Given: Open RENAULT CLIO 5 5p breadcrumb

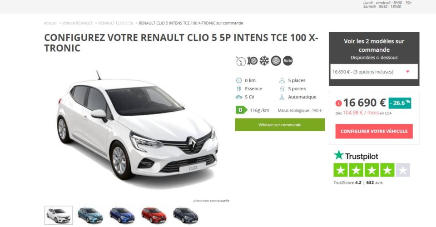Looking at the screenshot, I should point(116,23).
